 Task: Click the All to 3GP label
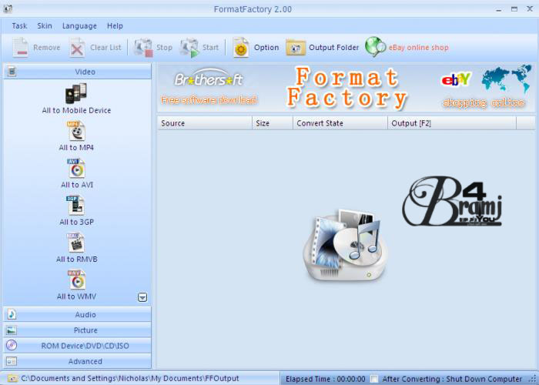coord(76,222)
